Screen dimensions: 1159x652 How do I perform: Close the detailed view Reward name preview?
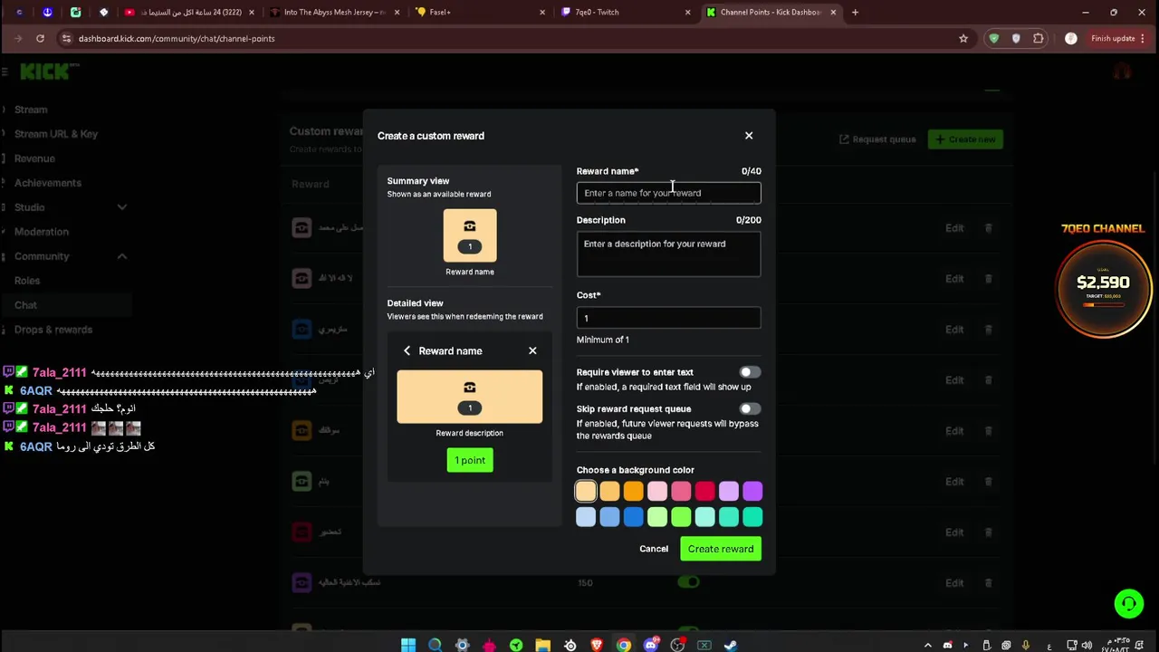[532, 350]
